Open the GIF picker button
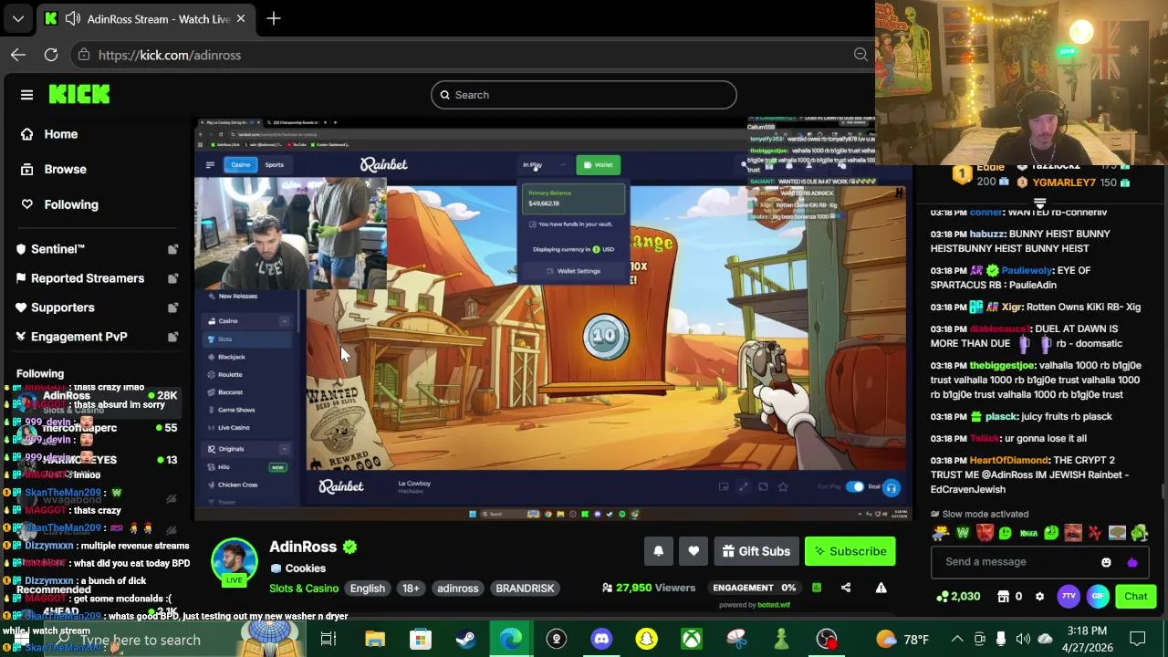1168x657 pixels. [1098, 597]
